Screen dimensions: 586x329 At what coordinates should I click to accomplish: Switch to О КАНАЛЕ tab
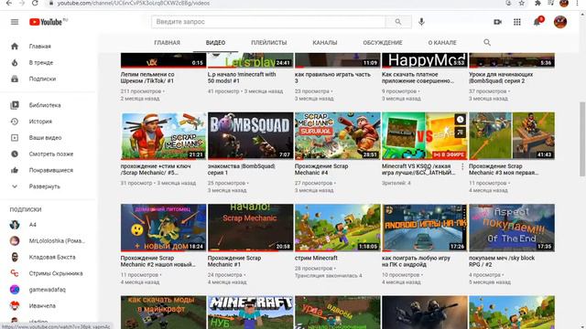point(442,43)
